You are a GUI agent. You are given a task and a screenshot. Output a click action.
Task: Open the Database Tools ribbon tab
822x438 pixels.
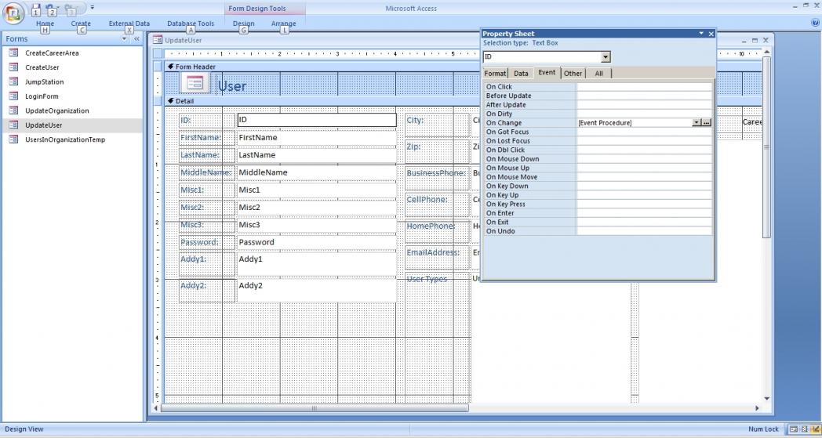click(191, 24)
